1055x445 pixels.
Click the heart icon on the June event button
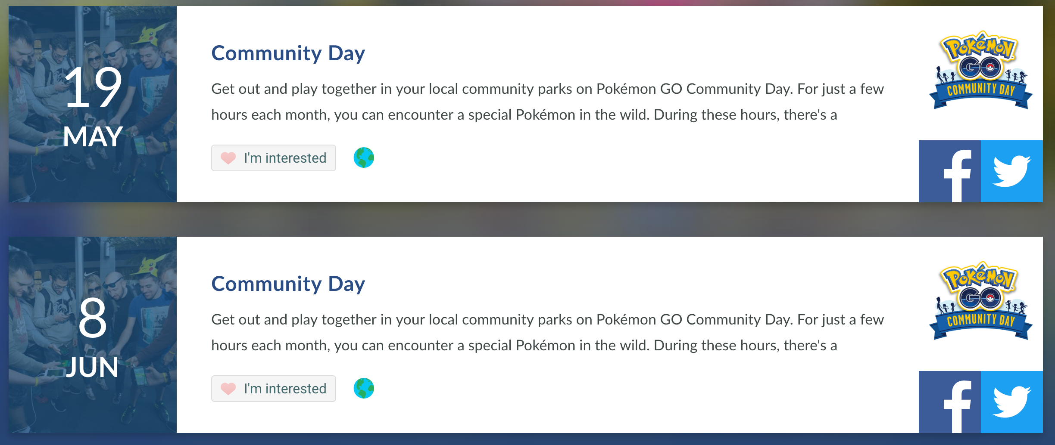[228, 389]
